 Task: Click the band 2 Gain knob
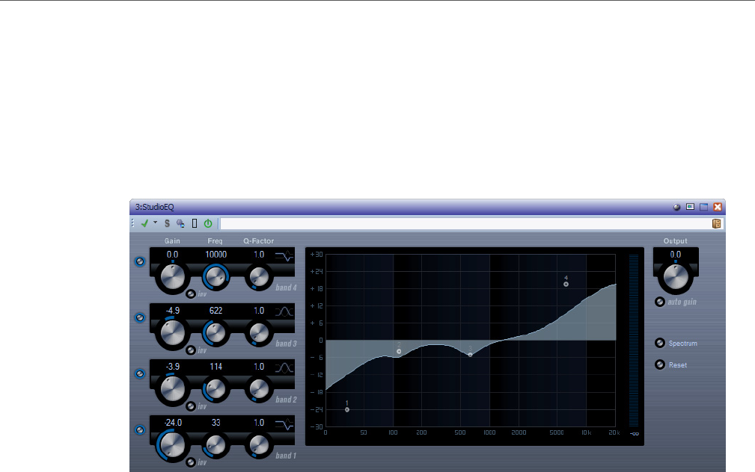coord(172,389)
